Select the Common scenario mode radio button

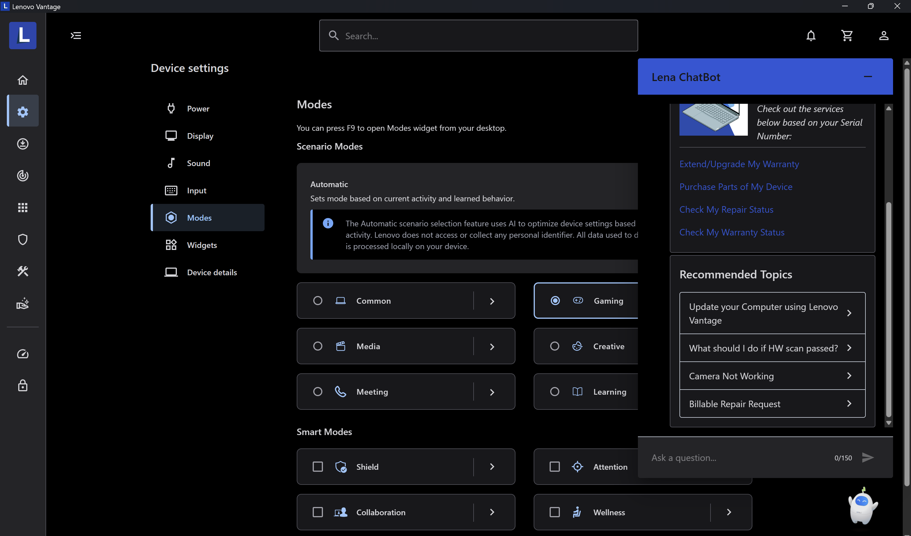pyautogui.click(x=318, y=301)
